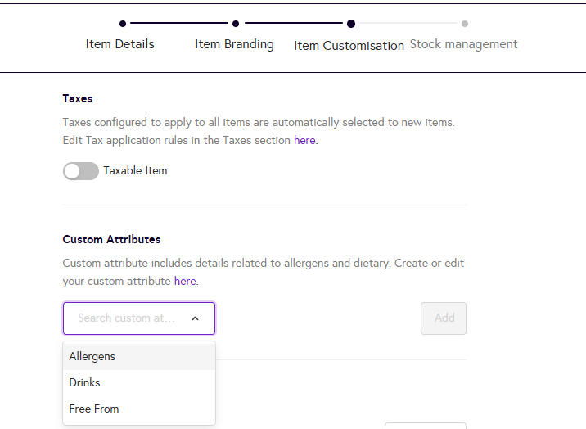The width and height of the screenshot is (586, 429).
Task: Click progress line between Item Details and Branding
Action: point(178,24)
